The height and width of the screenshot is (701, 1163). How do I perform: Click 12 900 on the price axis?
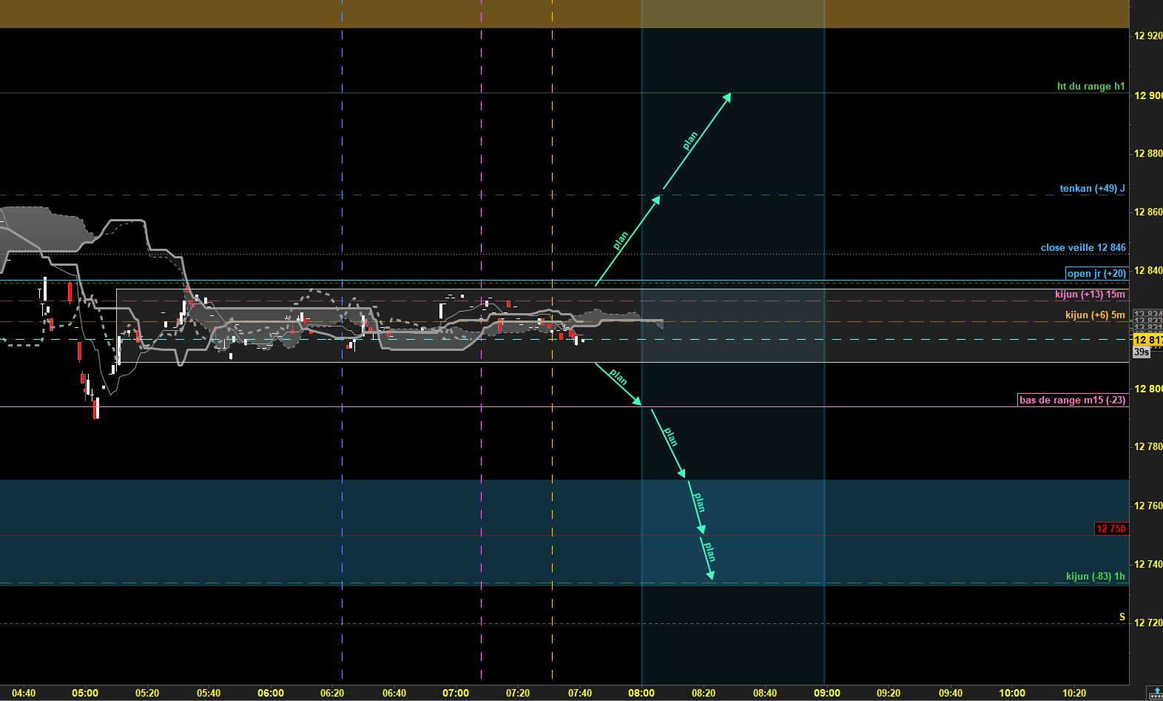1148,95
